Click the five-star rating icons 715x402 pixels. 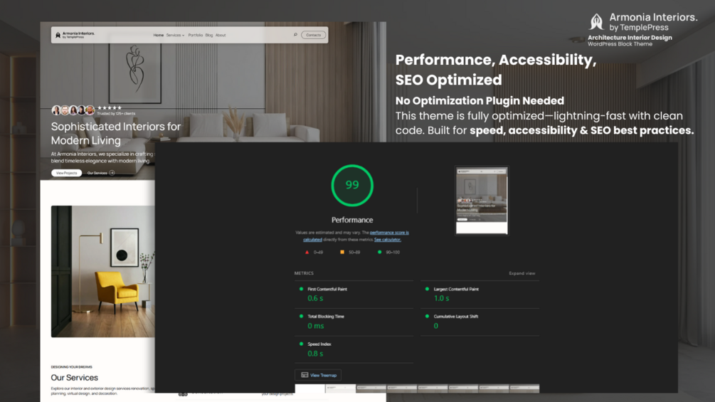[x=110, y=108]
